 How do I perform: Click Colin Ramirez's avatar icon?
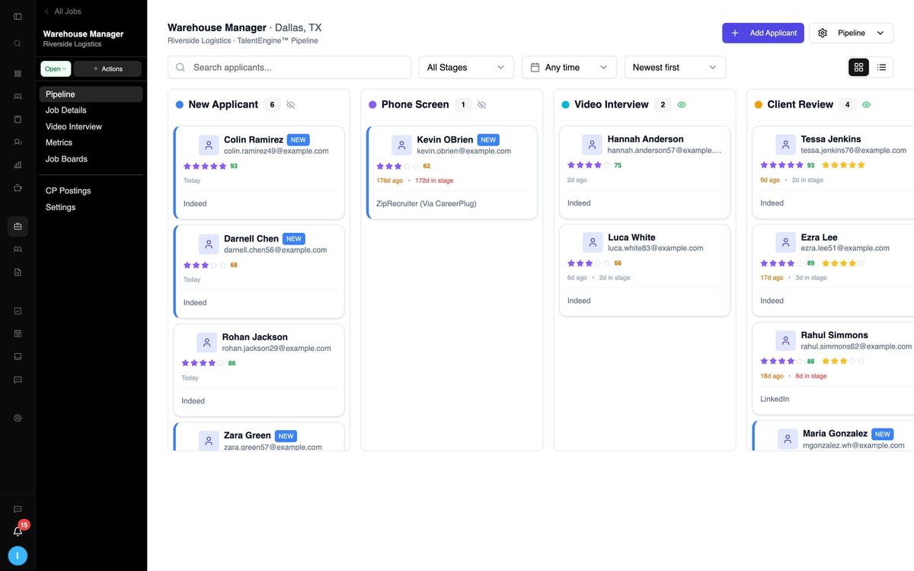[209, 145]
